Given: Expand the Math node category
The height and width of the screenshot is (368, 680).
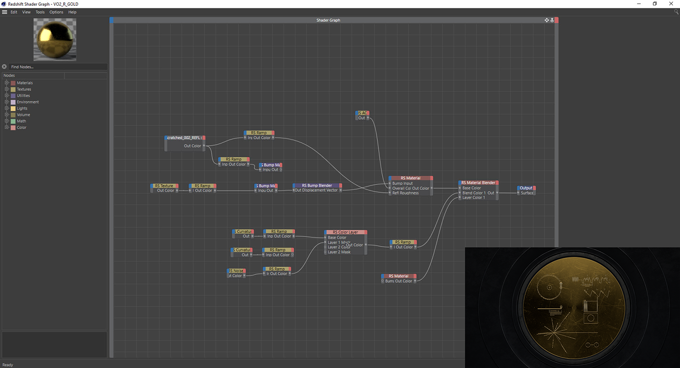Looking at the screenshot, I should click(x=7, y=121).
